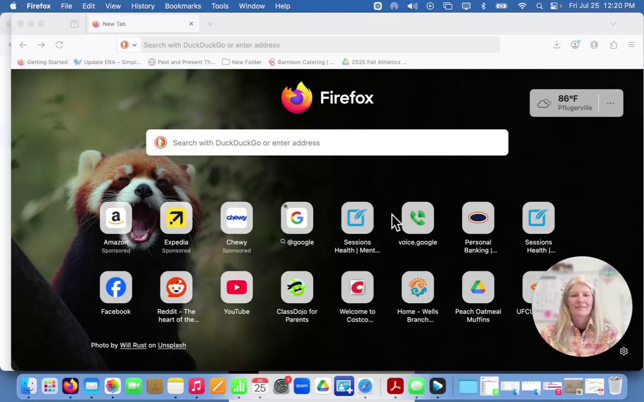The image size is (644, 402).
Task: Open the Firefox account icon
Action: tap(575, 45)
